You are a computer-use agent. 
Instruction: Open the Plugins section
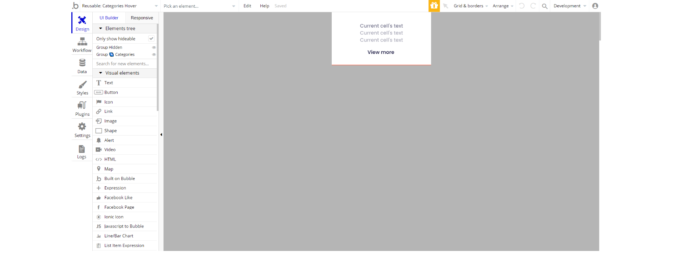pyautogui.click(x=82, y=109)
